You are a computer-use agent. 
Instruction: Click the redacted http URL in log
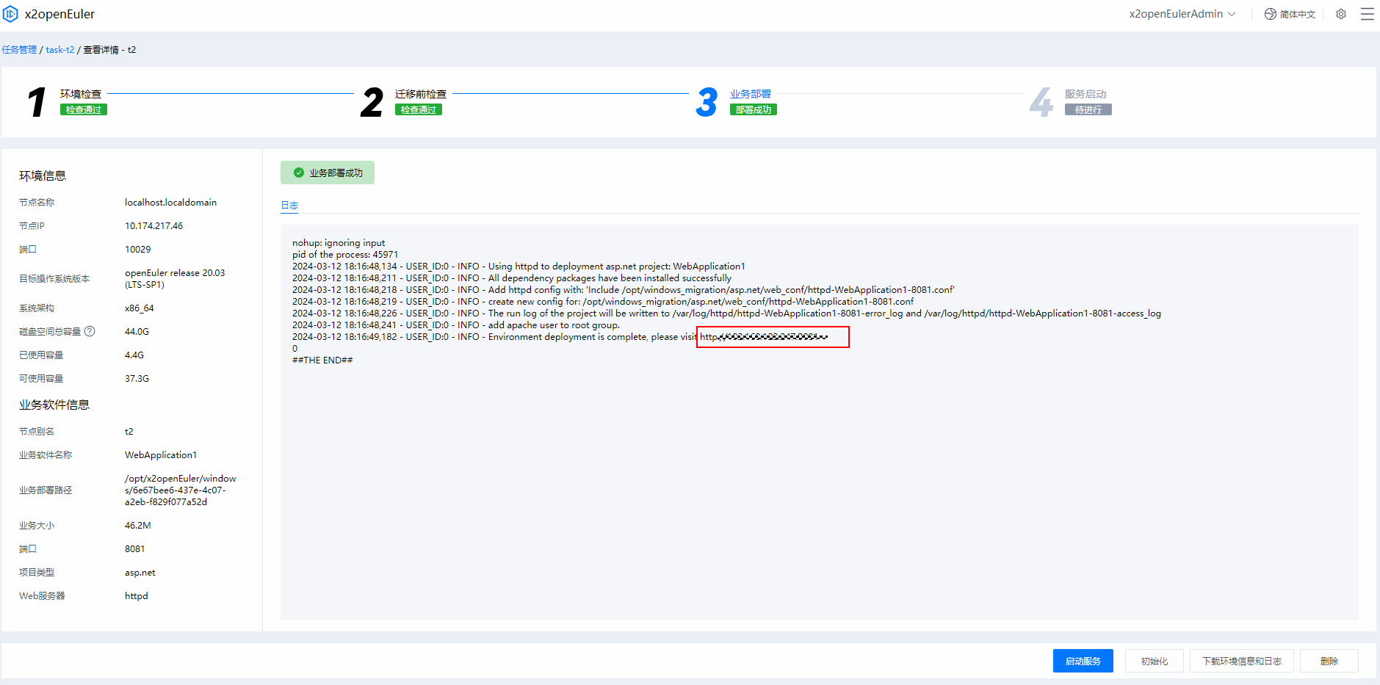772,337
